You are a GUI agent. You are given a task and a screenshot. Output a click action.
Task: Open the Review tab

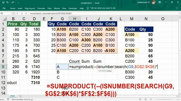[x=57, y=8]
